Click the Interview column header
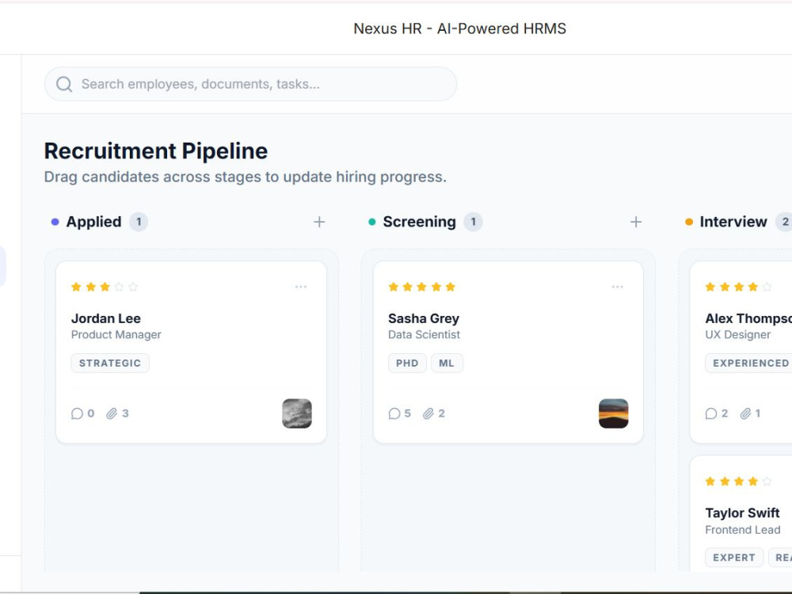Image resolution: width=792 pixels, height=594 pixels. [733, 222]
